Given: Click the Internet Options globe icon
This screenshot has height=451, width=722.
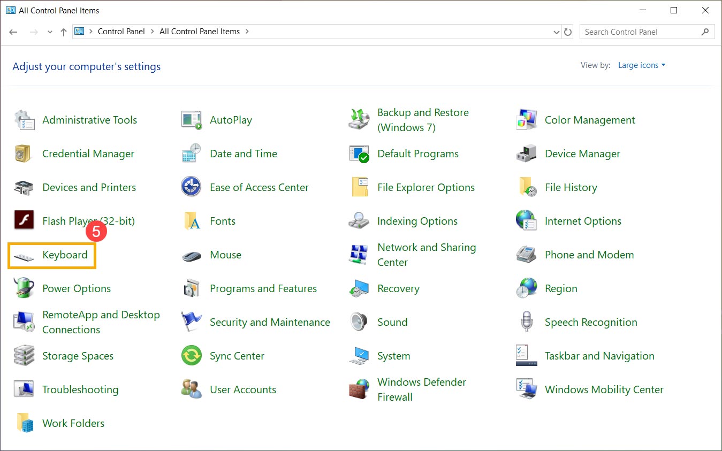Looking at the screenshot, I should 527,221.
